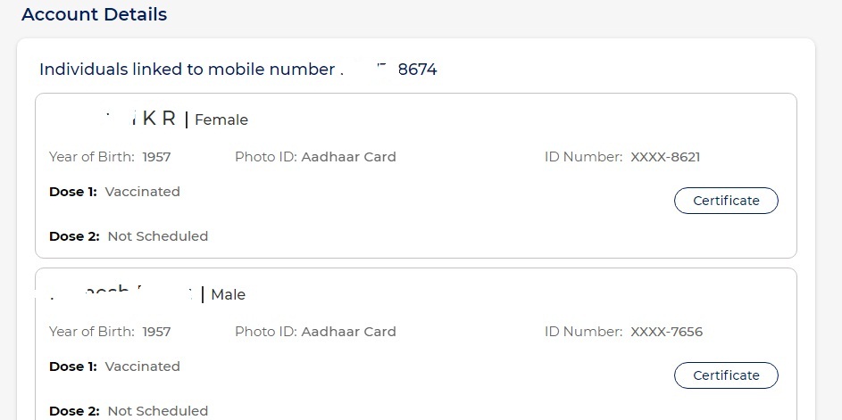Click the Male gender label
842x420 pixels.
228,294
